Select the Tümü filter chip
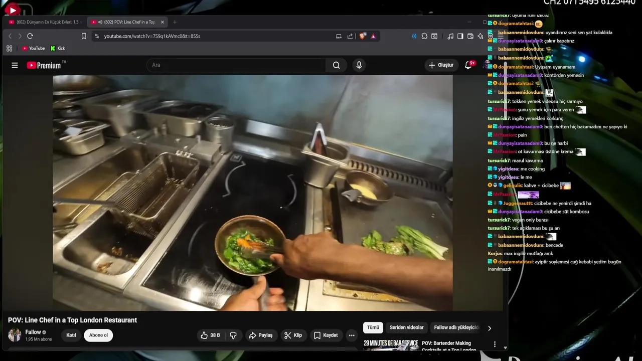This screenshot has width=642, height=361. click(373, 327)
